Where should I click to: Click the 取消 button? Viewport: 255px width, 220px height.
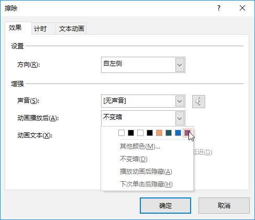coord(224,206)
